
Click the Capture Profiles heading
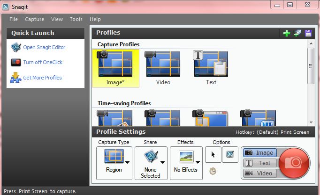(118, 44)
